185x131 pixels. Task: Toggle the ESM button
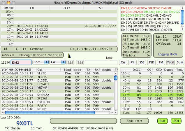[x=176, y=120]
